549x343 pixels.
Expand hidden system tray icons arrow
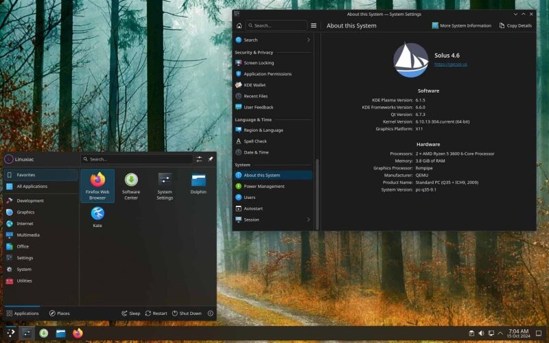(x=501, y=333)
